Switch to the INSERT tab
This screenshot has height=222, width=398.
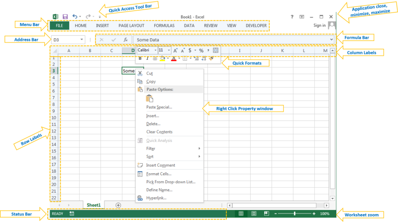pyautogui.click(x=102, y=26)
